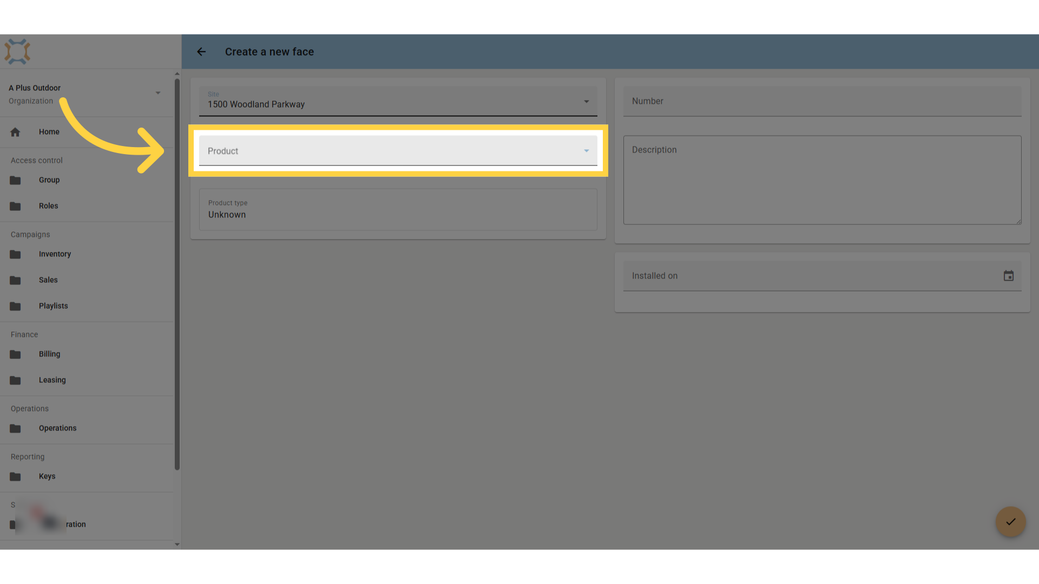Click the 'Operations' section heading label
The height and width of the screenshot is (584, 1039).
[x=30, y=409]
